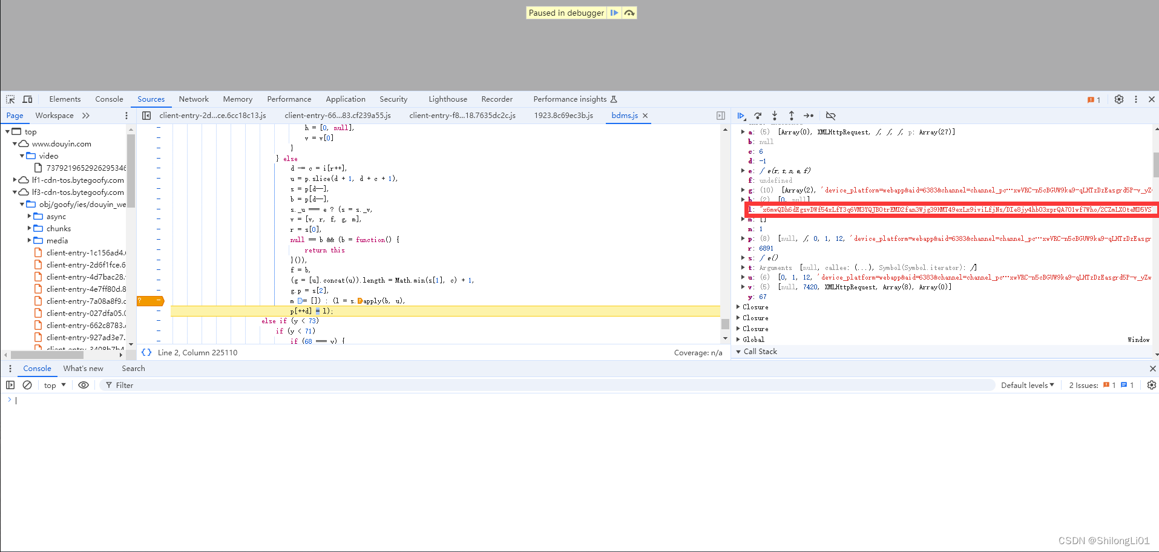Click Step out of current function
Image resolution: width=1159 pixels, height=552 pixels.
pos(791,116)
